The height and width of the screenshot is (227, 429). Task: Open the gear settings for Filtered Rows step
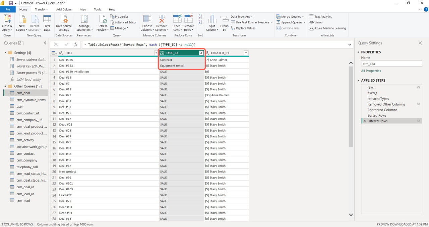coord(418,121)
